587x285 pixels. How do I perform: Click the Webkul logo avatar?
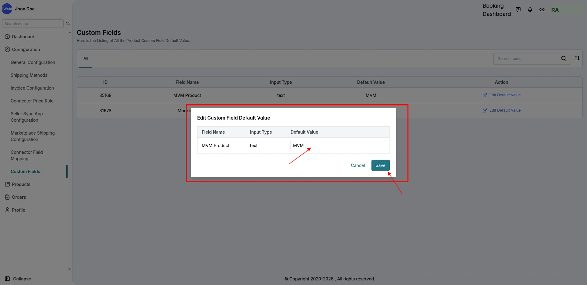[x=7, y=9]
